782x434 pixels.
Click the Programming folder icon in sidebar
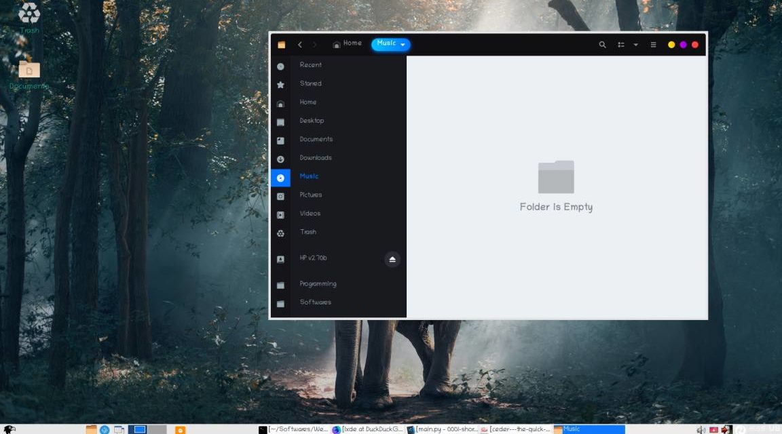[280, 285]
